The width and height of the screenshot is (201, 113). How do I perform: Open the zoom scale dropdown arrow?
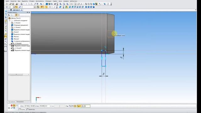pos(75,4)
